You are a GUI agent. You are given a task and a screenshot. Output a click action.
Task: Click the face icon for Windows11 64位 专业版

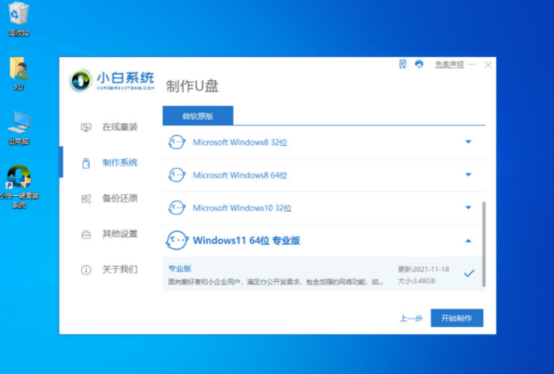pyautogui.click(x=176, y=240)
